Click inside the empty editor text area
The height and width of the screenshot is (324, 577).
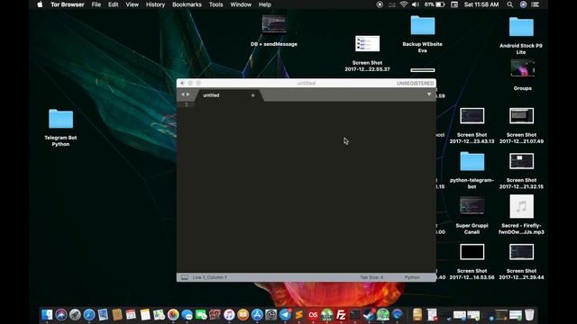(x=316, y=186)
